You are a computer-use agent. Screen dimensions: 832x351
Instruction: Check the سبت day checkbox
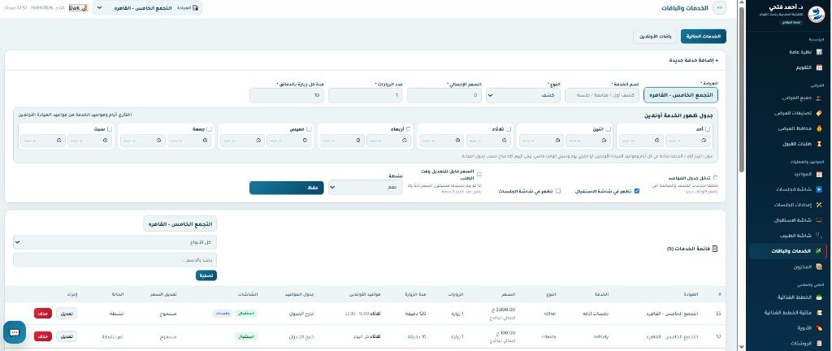click(110, 129)
